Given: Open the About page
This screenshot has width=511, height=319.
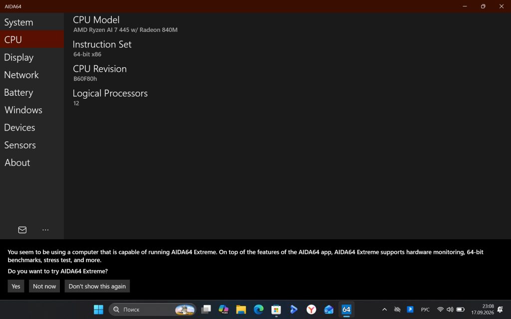Looking at the screenshot, I should 32,163.
